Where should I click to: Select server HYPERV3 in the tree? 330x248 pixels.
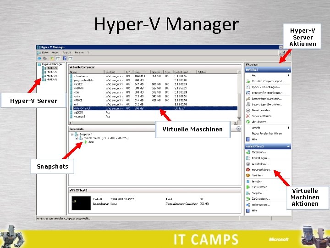[x=52, y=68]
